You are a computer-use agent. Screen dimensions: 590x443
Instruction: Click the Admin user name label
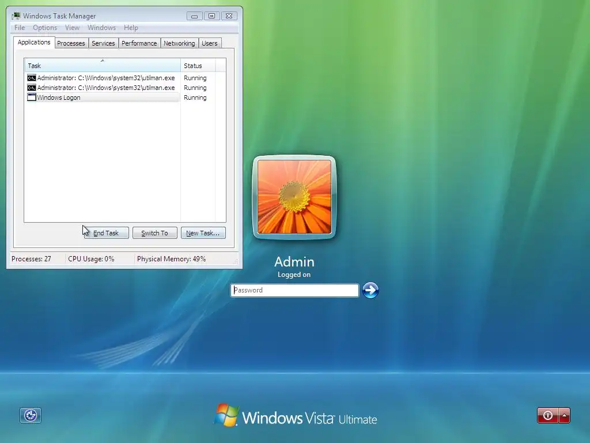(x=294, y=262)
